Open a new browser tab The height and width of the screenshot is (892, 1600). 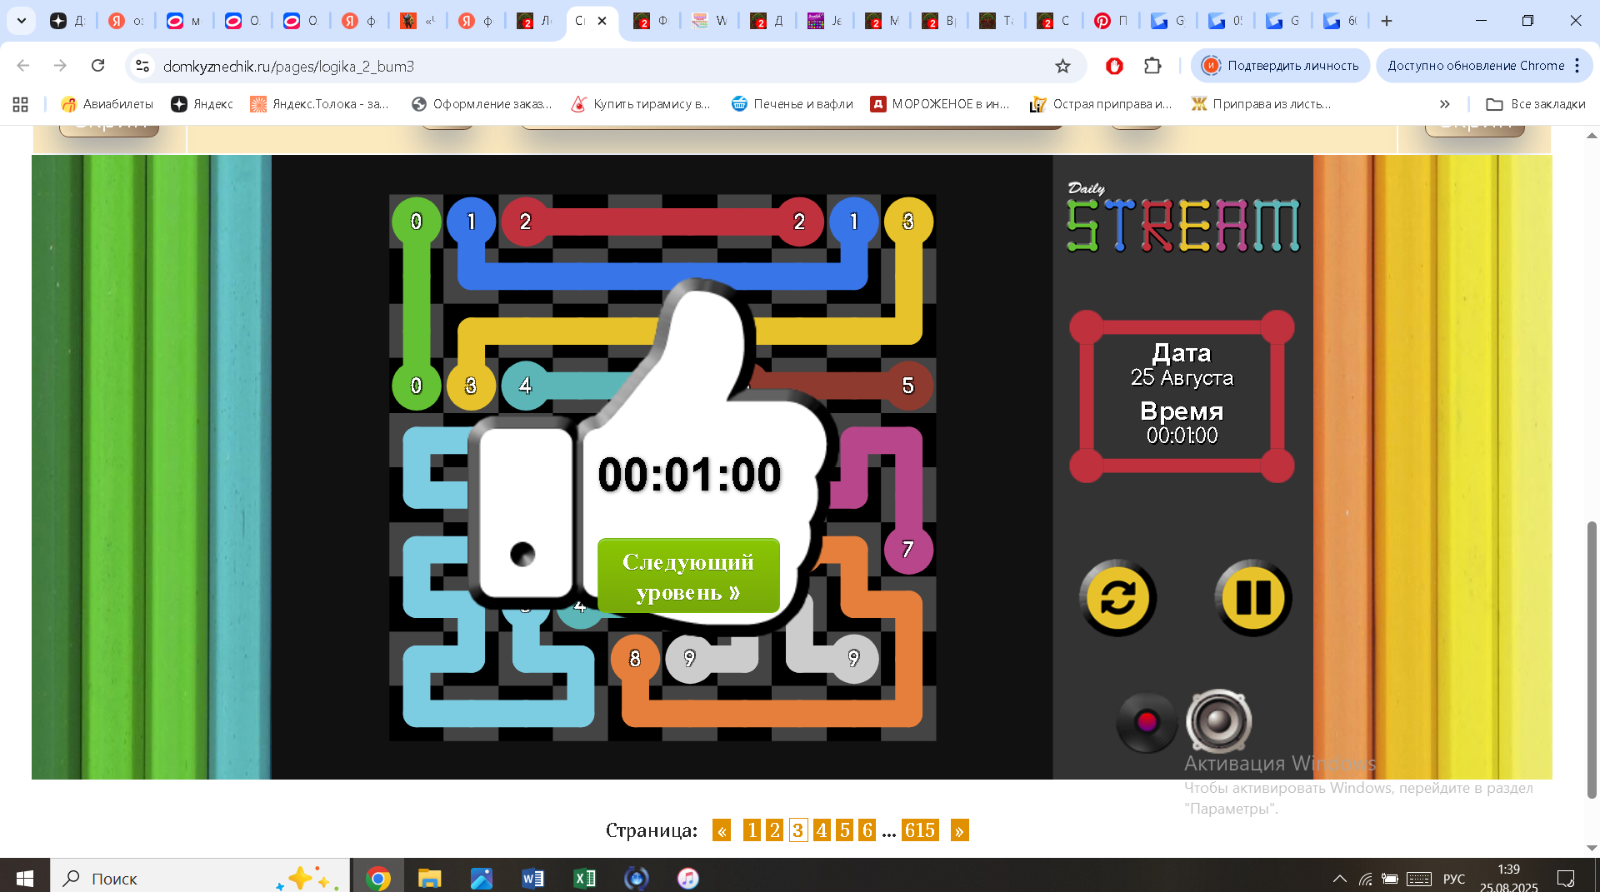point(1387,21)
